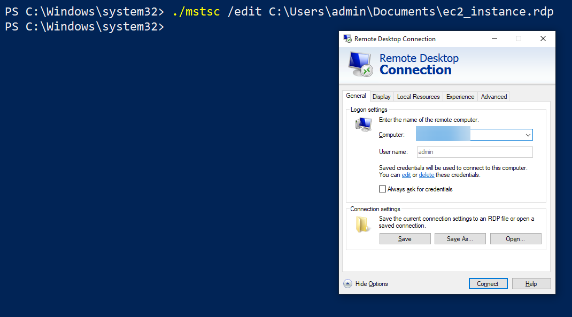Image resolution: width=572 pixels, height=317 pixels.
Task: Click the edit credentials link
Action: tap(406, 175)
